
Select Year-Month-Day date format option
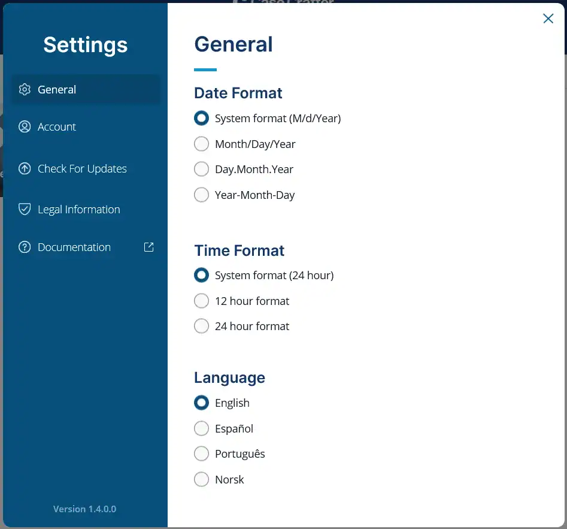202,195
